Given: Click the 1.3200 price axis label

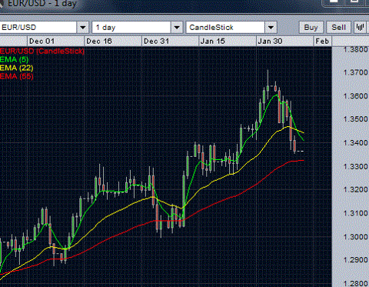Looking at the screenshot, I should coord(356,189).
